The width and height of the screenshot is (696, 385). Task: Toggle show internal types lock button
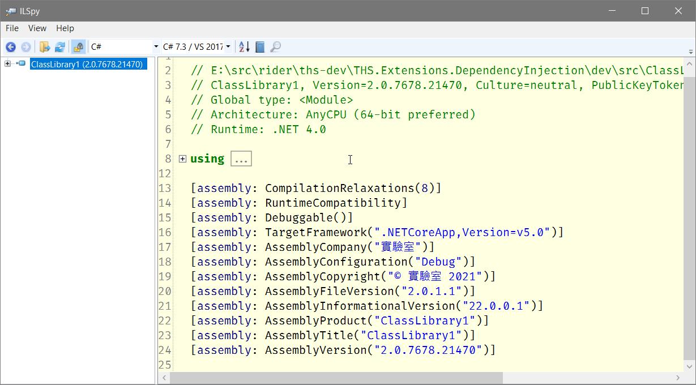79,47
